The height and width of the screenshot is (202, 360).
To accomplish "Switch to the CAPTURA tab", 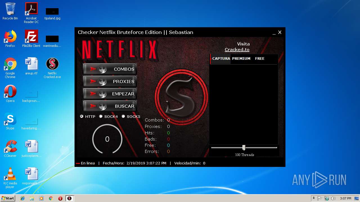I will coord(221,59).
